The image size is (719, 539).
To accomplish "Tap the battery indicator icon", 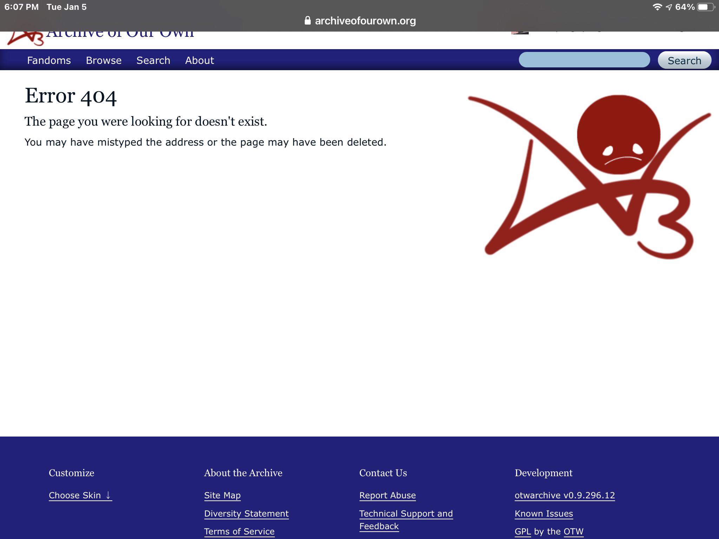I will 705,7.
